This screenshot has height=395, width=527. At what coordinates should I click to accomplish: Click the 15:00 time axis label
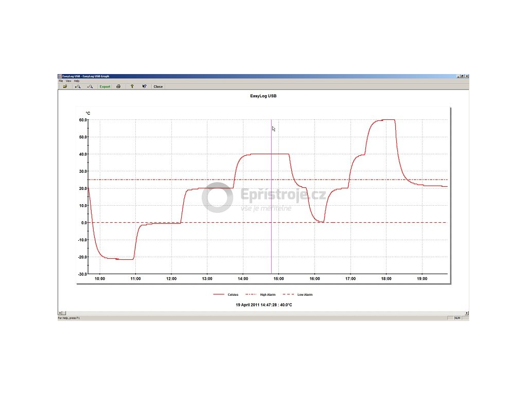(x=278, y=278)
